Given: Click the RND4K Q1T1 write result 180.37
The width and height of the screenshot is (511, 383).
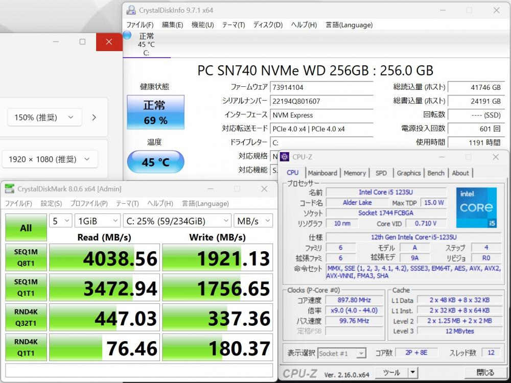Looking at the screenshot, I should tap(217, 347).
